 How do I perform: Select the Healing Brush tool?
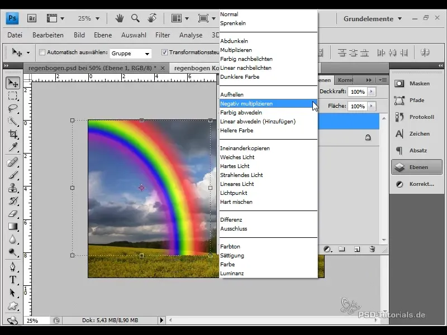click(13, 162)
